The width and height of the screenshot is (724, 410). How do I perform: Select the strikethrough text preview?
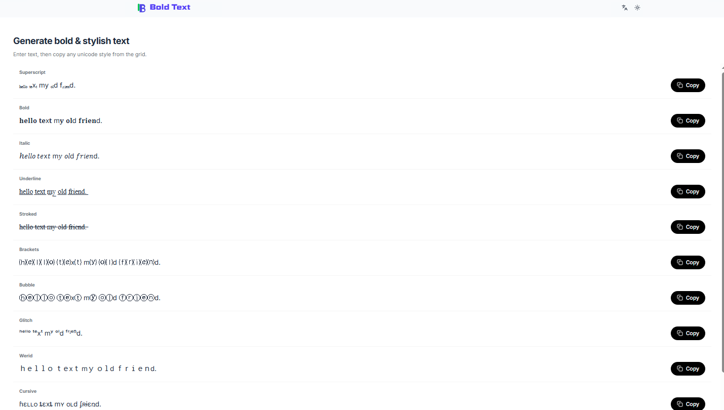(53, 227)
